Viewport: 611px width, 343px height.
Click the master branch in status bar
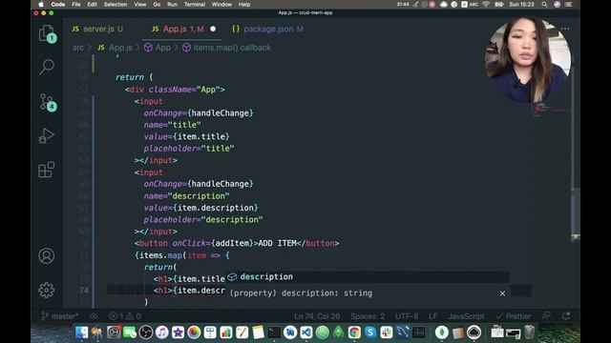coord(59,316)
